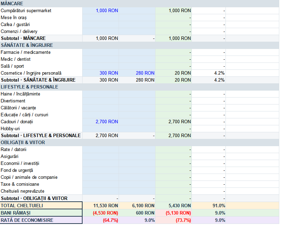Click the Subtotal · SĂNĂTATE & ÎNGRIJIRE label

tap(38, 80)
